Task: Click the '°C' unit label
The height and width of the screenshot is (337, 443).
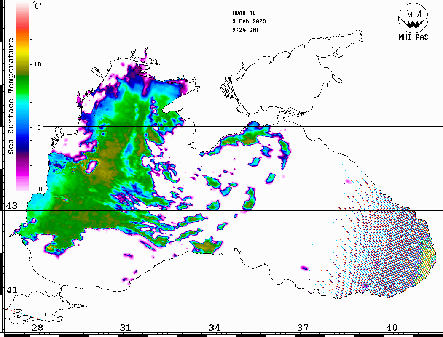Action: pos(37,5)
